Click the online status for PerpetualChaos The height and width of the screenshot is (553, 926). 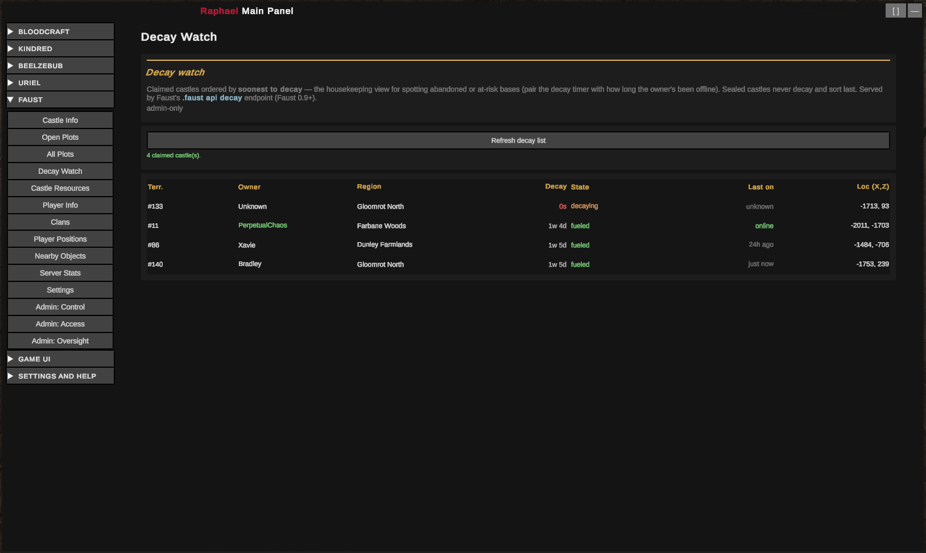764,226
